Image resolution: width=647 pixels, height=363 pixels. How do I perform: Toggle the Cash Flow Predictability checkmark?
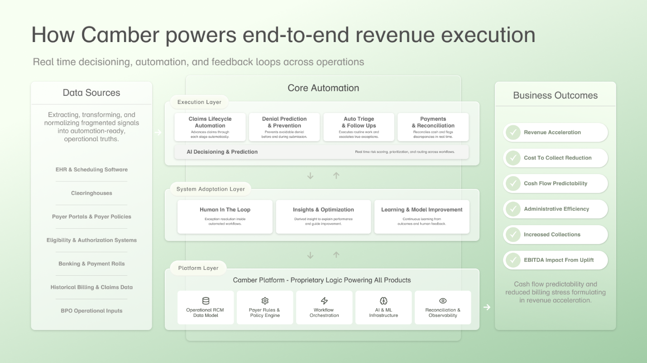[x=513, y=184]
